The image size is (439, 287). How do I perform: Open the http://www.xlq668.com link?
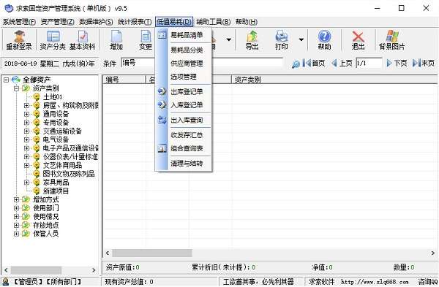pyautogui.click(x=375, y=282)
